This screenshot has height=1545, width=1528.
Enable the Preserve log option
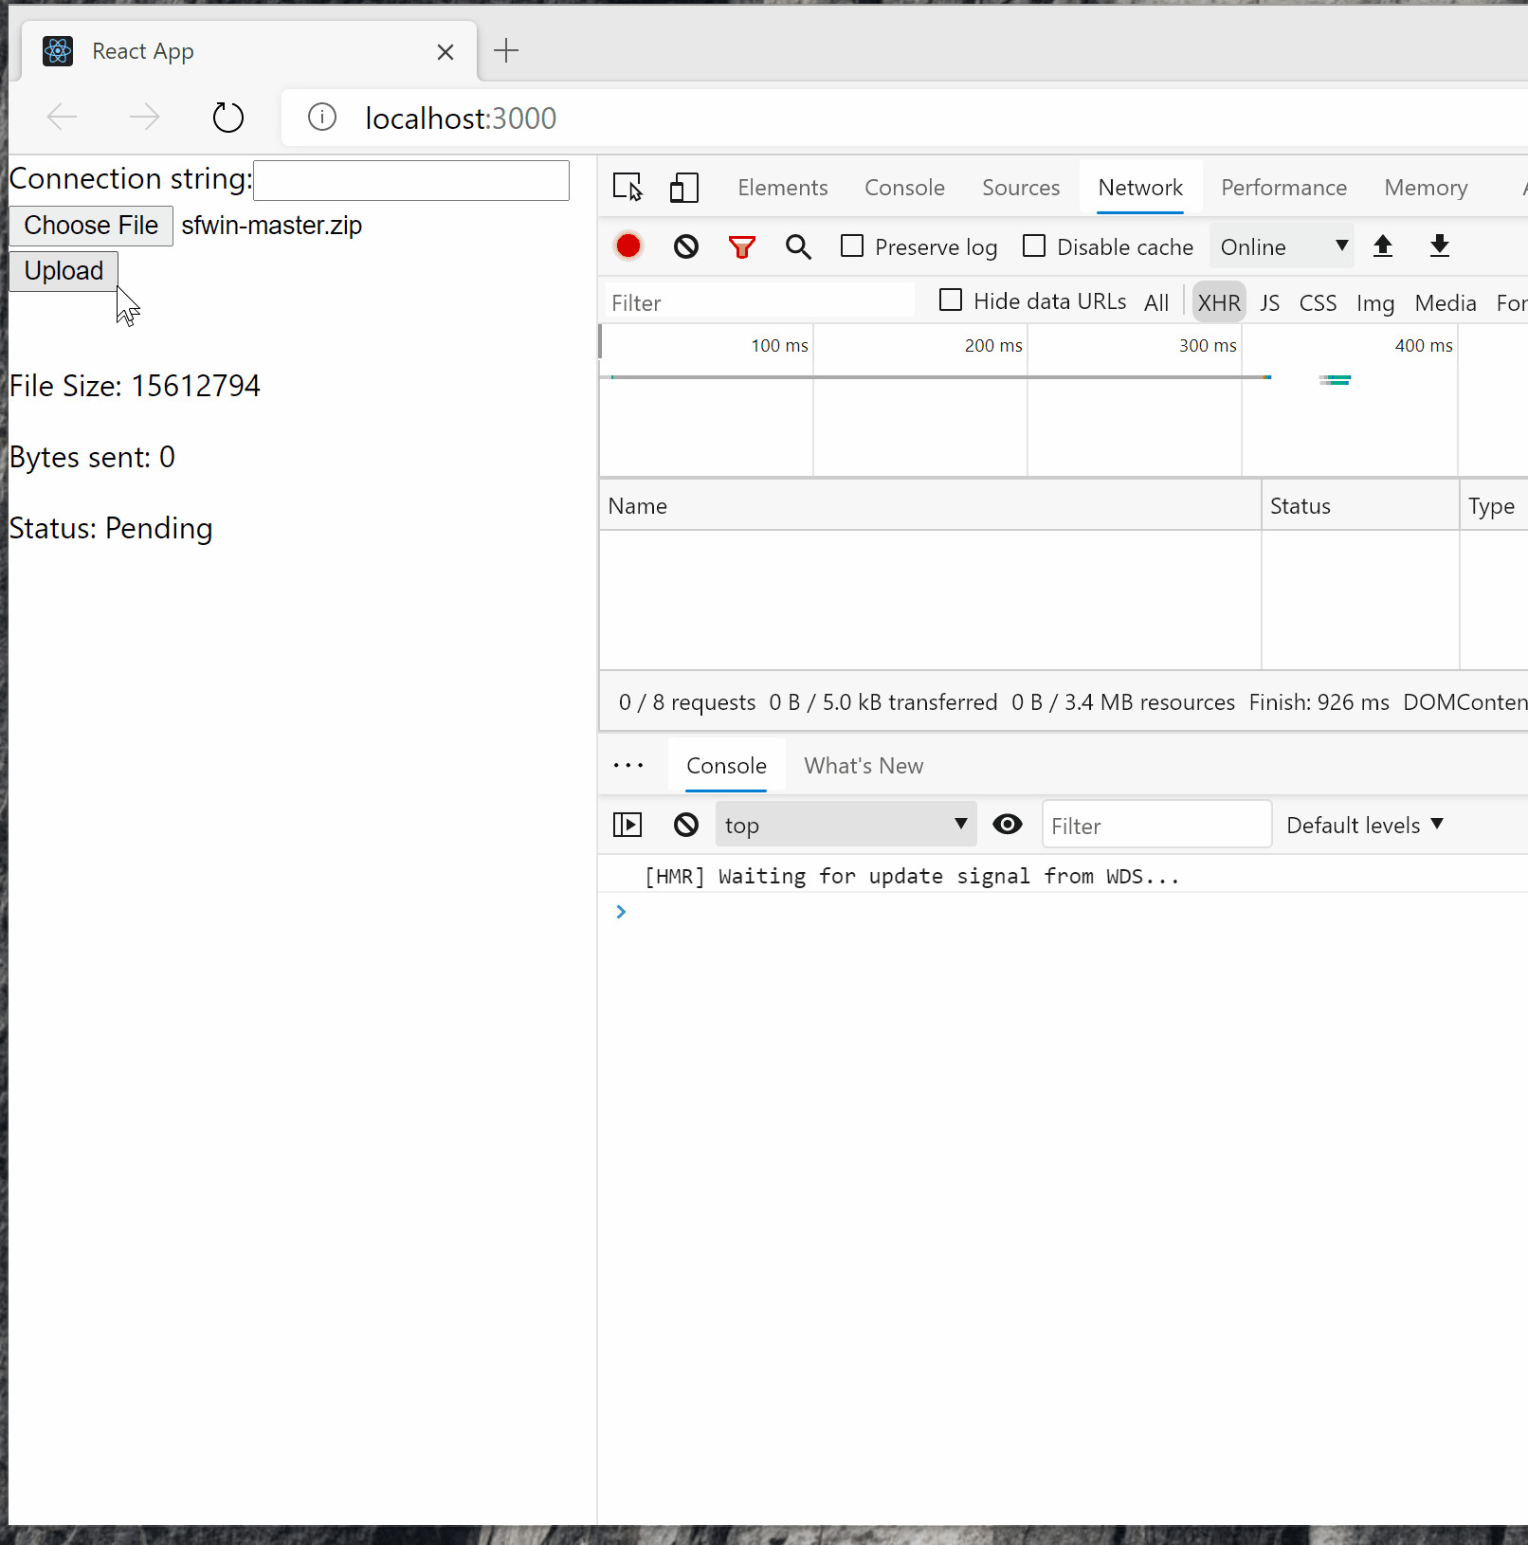pyautogui.click(x=852, y=245)
